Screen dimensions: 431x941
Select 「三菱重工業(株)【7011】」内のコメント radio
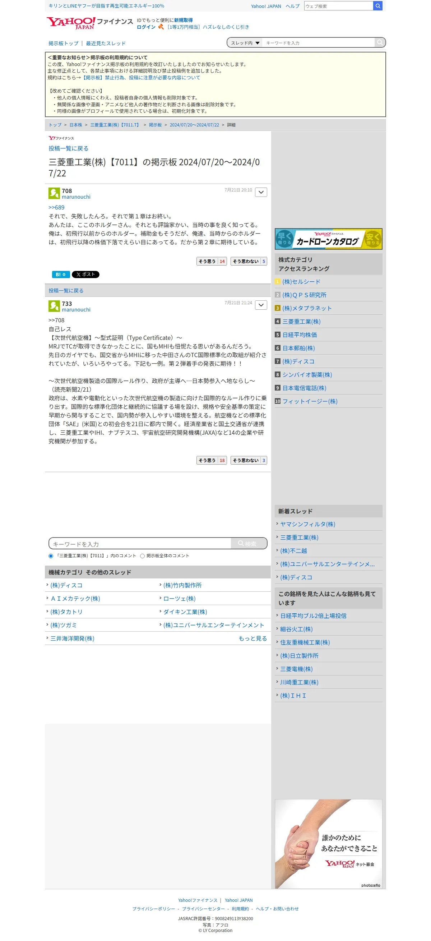coord(51,556)
